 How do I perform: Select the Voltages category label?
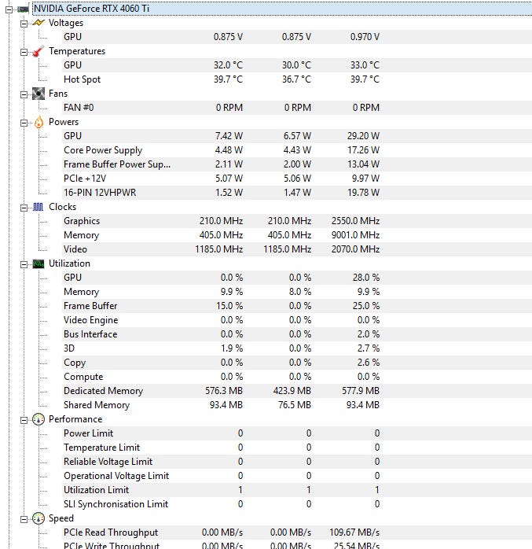(66, 23)
